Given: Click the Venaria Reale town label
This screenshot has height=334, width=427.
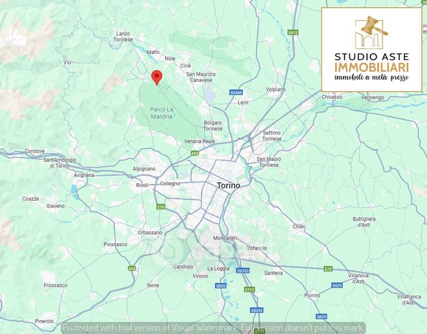Looking at the screenshot, I should click(x=200, y=141).
